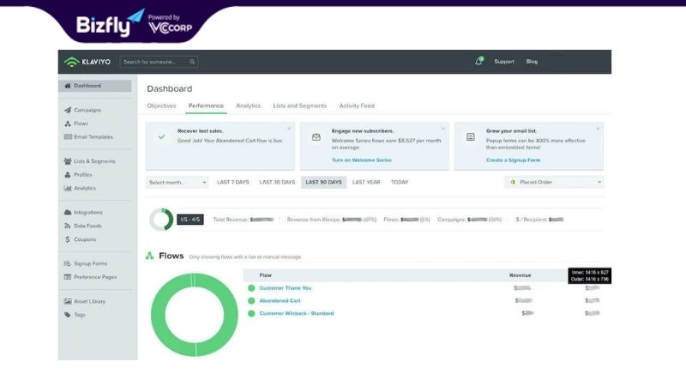This screenshot has width=686, height=386.
Task: Click the Search for someone field
Action: pos(159,62)
